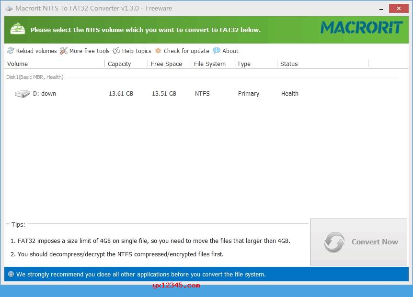Click the 13.61 GB capacity value
This screenshot has width=413, height=297.
(x=121, y=94)
